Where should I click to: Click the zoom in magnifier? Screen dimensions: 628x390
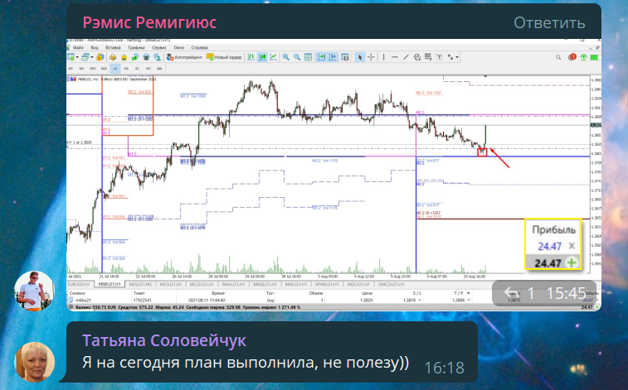point(285,57)
